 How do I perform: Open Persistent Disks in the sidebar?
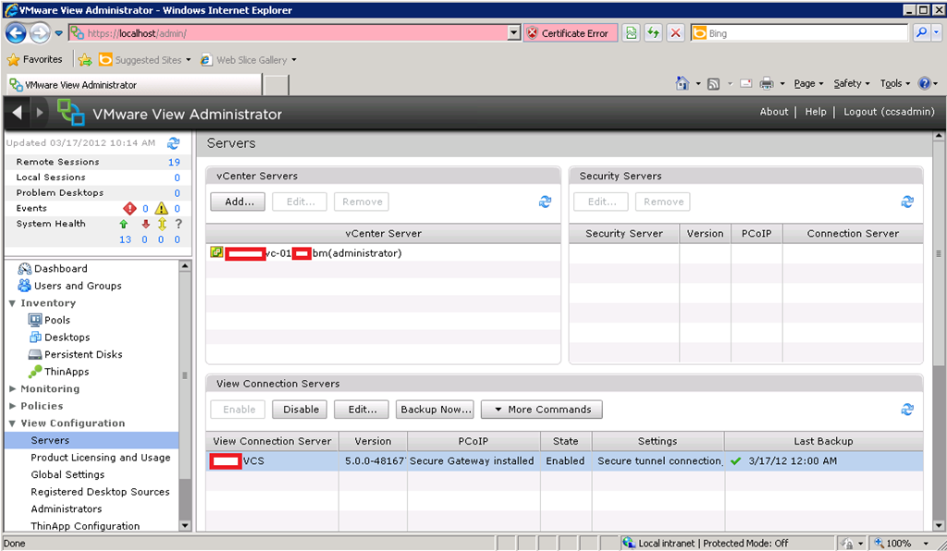coord(83,354)
